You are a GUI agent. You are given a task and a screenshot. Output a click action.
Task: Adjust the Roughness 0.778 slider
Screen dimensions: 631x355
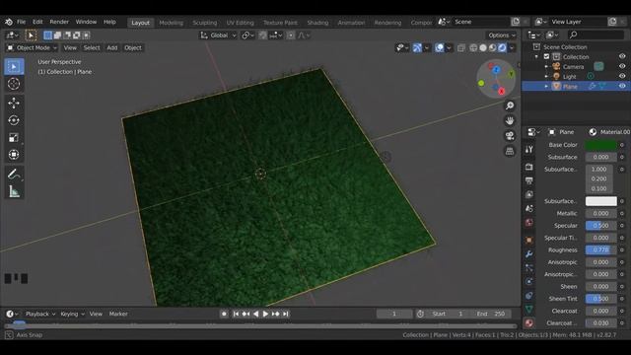[600, 249]
